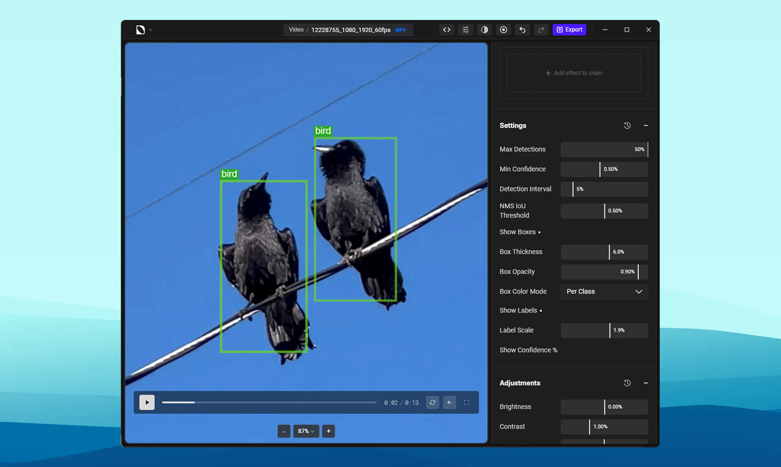Select the adjustments sliders icon in toolbar

tap(465, 29)
